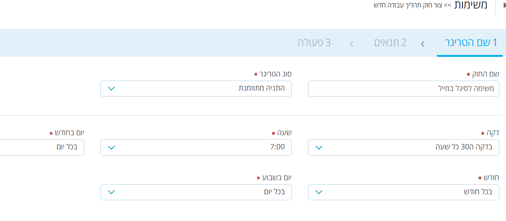Click the chevron between steps 2 and 3
506x221 pixels.
point(352,44)
